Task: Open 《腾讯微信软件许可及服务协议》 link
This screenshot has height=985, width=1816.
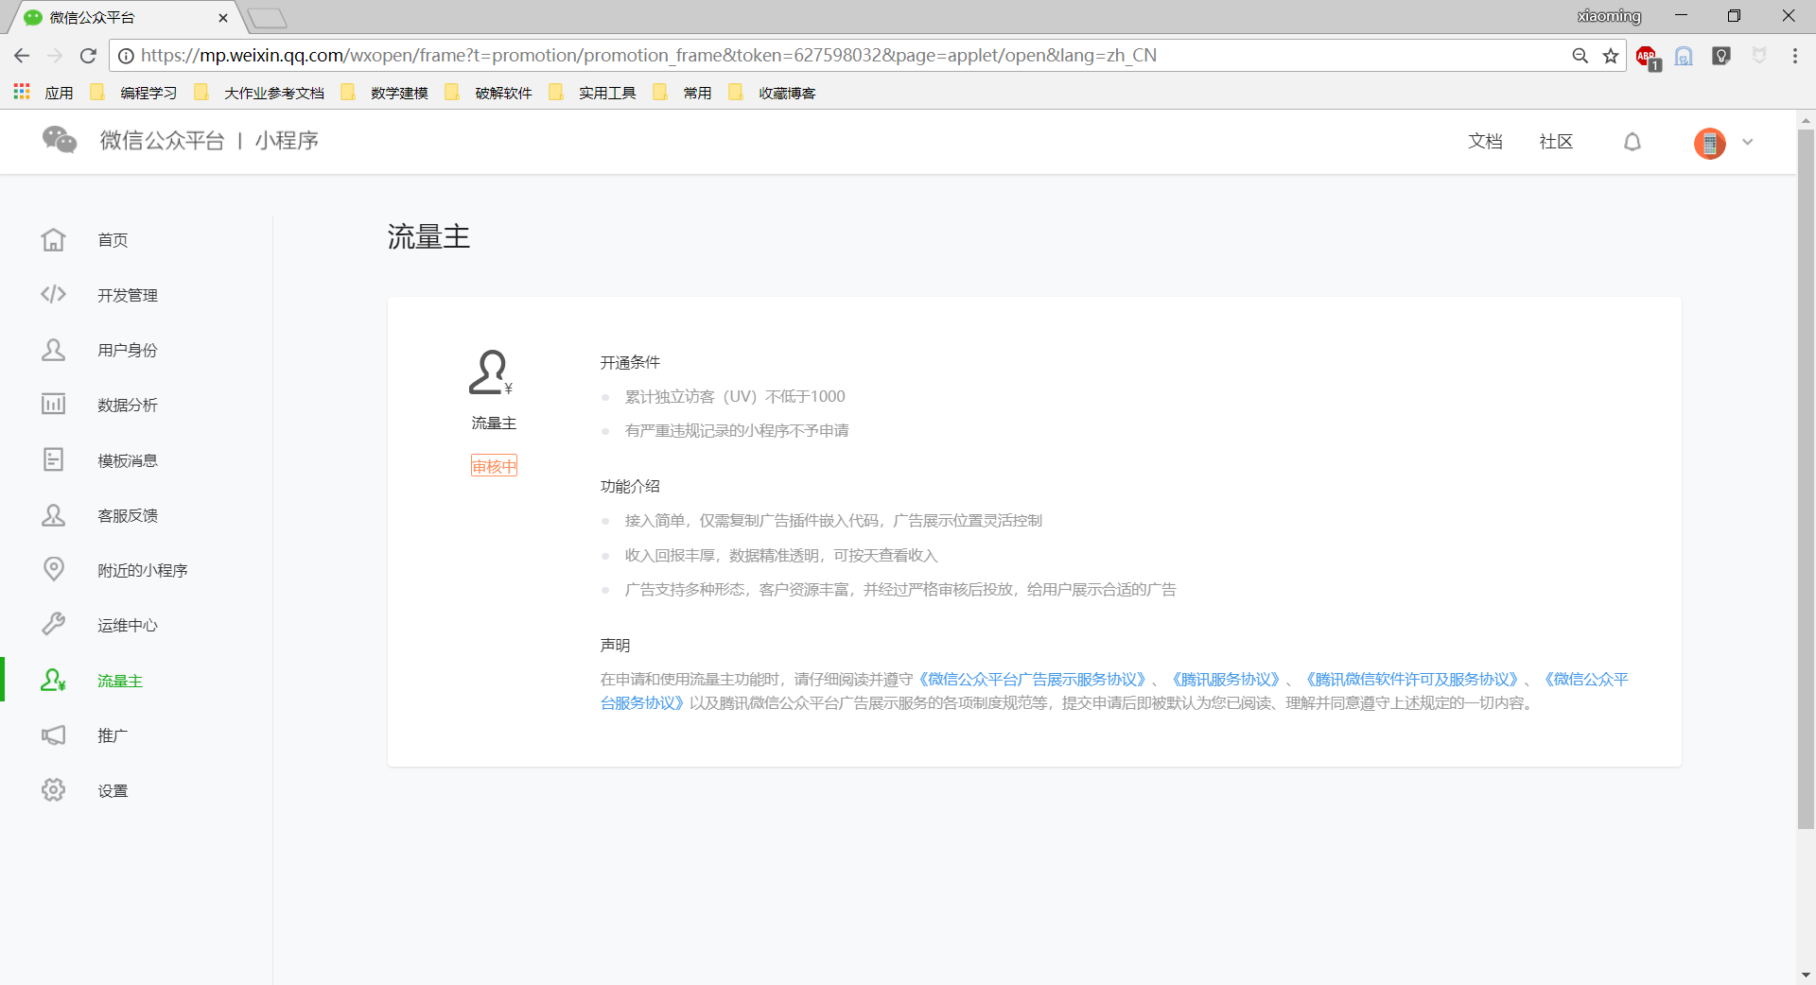Action: pyautogui.click(x=1412, y=679)
